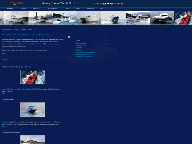Choose the Russian flag language option
This screenshot has height=144, width=192.
(x=115, y=3)
